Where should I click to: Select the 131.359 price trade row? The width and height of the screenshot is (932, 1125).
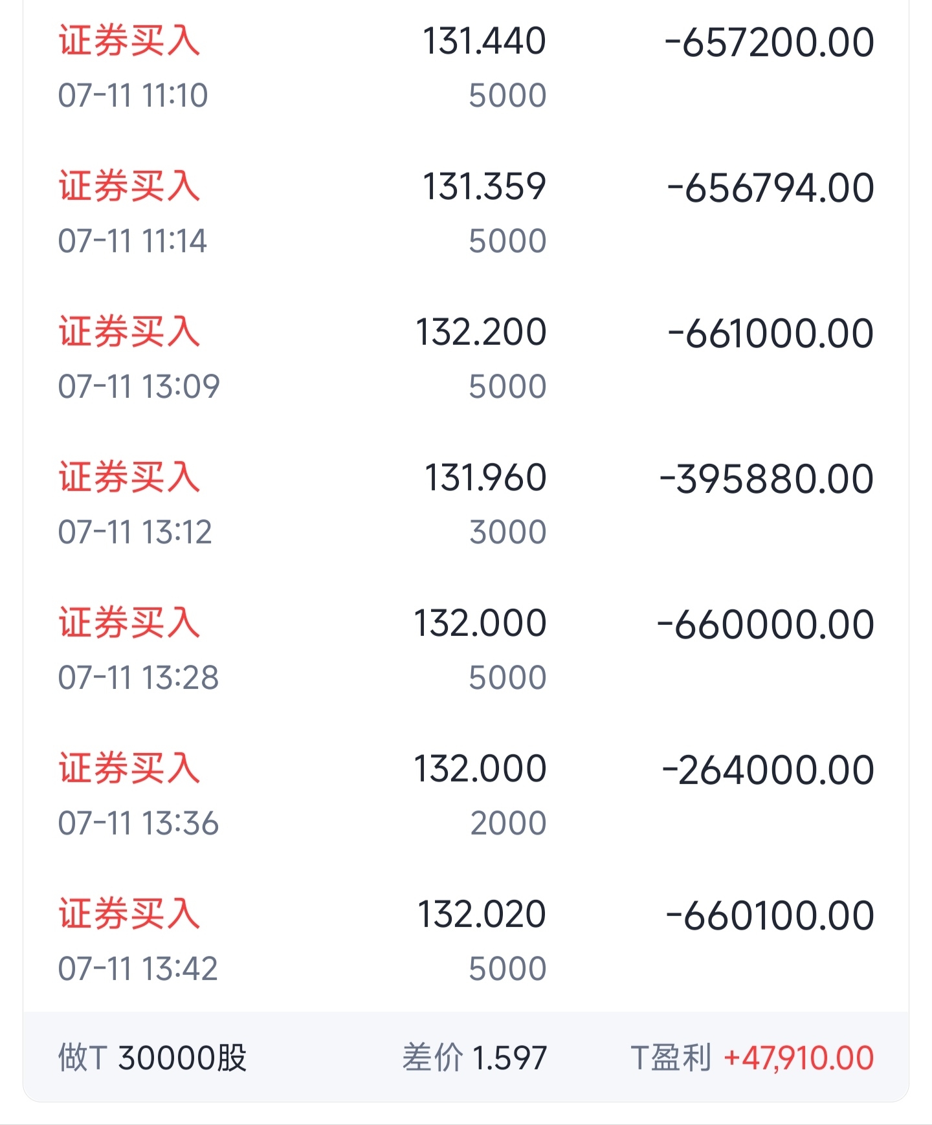(466, 213)
